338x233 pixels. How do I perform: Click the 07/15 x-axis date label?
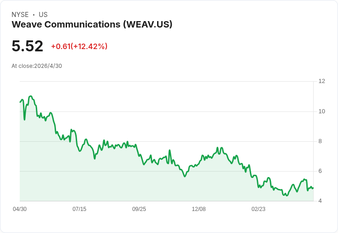[x=79, y=209]
